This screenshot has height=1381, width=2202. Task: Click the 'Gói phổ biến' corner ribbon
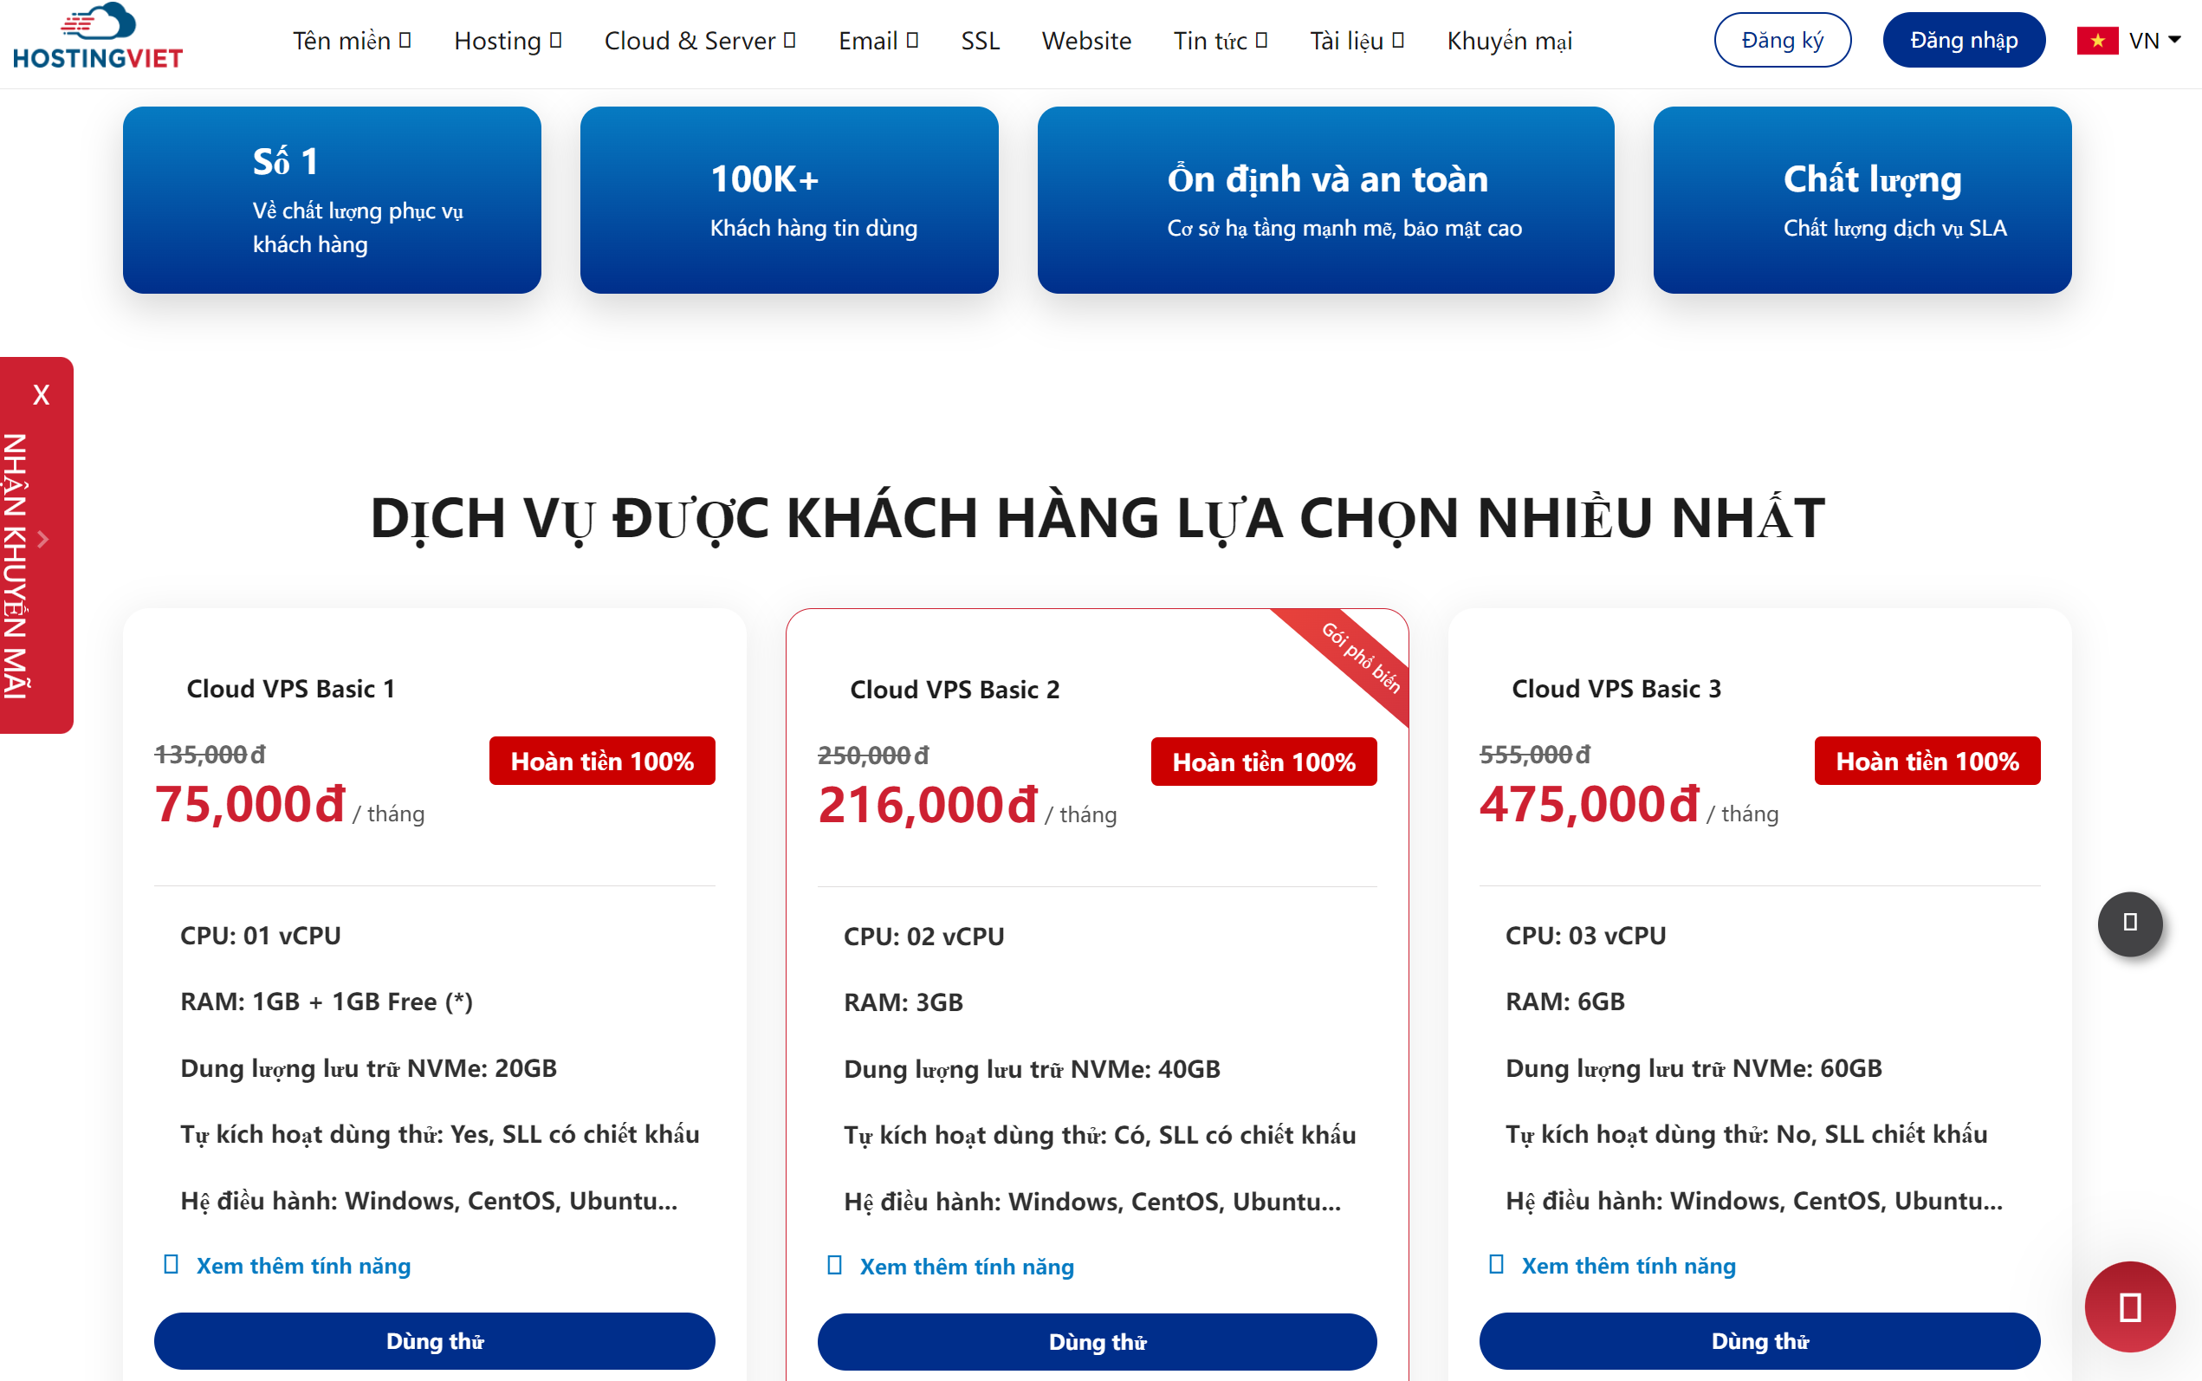point(1360,658)
